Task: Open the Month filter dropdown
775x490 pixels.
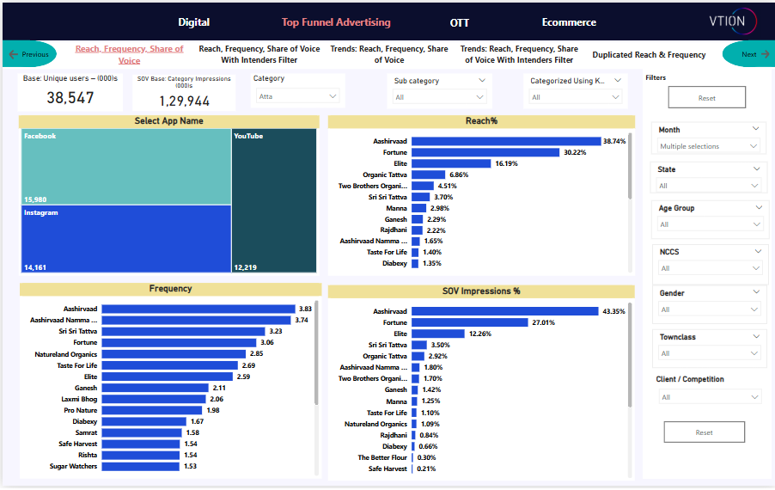Action: pos(708,146)
